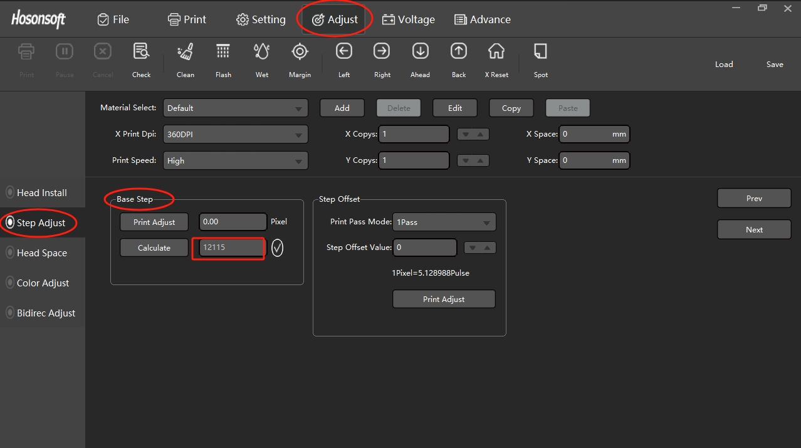Open the Voltage menu tab
The width and height of the screenshot is (801, 448).
(409, 19)
